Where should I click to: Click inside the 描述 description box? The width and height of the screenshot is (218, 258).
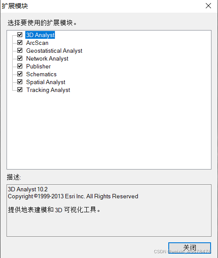(109, 210)
